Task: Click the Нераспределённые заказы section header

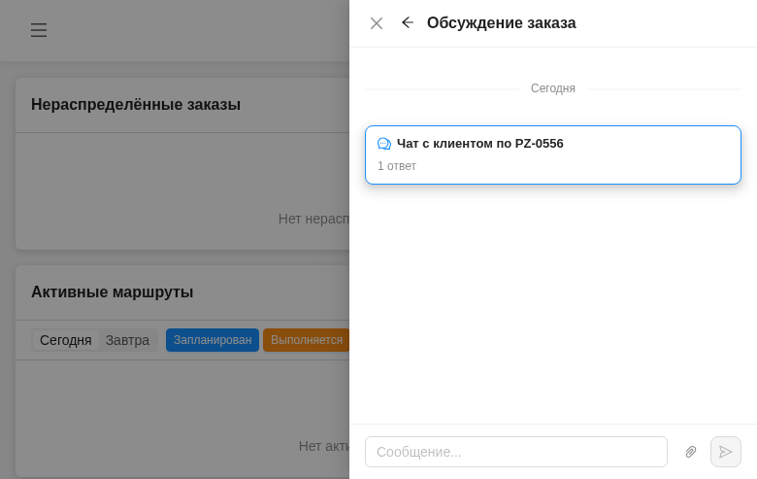Action: click(136, 104)
